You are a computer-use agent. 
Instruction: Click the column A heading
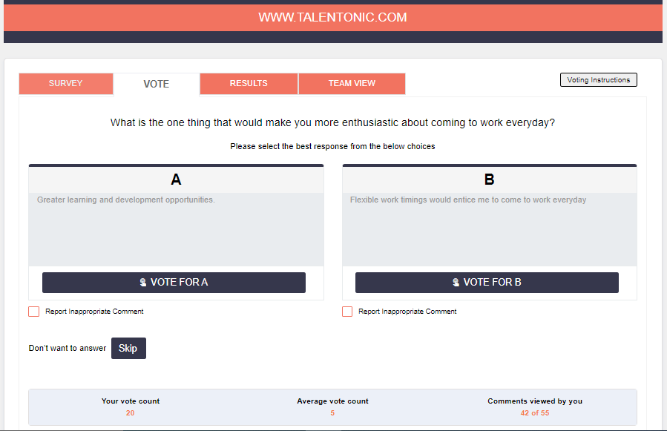[x=176, y=180]
